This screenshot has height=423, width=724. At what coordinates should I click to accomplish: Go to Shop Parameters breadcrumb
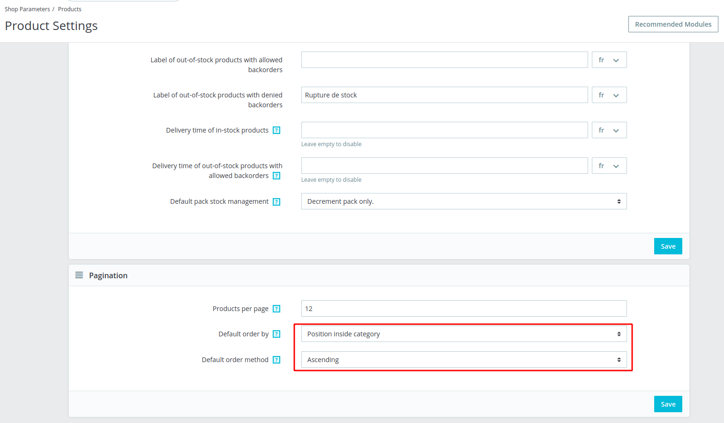(27, 9)
